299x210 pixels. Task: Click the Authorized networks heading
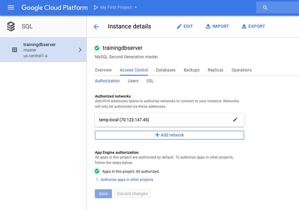(113, 96)
